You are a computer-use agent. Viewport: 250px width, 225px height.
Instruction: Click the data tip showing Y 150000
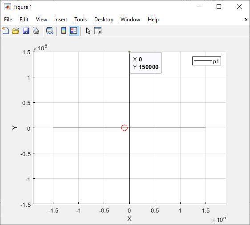146,63
